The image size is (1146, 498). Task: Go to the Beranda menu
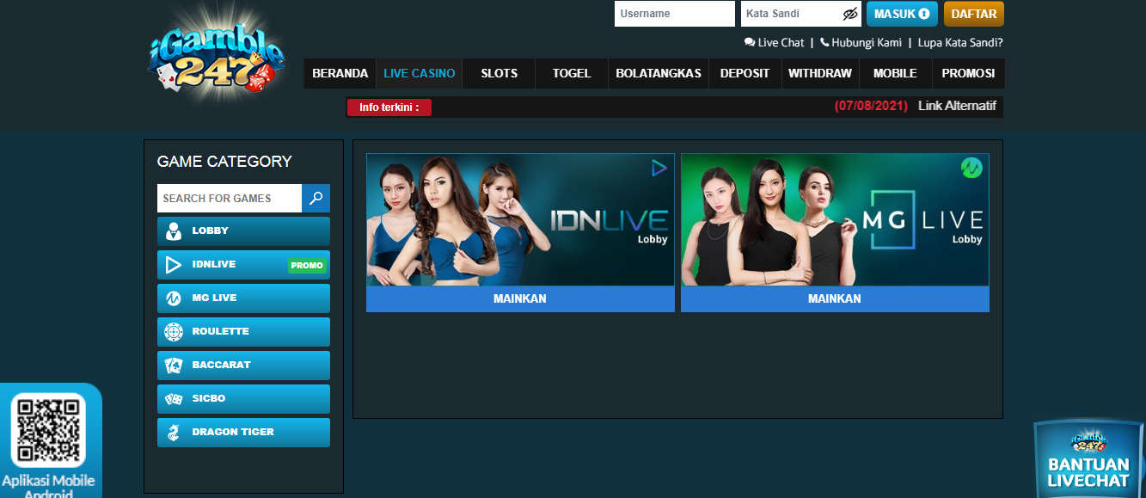[340, 73]
